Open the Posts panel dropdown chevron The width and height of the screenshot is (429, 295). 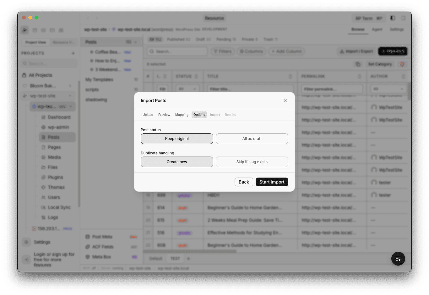coord(135,42)
